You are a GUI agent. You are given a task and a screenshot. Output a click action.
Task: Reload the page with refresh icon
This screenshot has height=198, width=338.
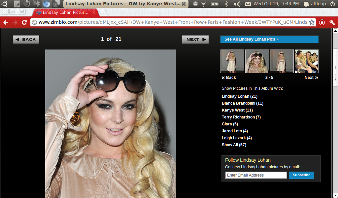pyautogui.click(x=24, y=22)
